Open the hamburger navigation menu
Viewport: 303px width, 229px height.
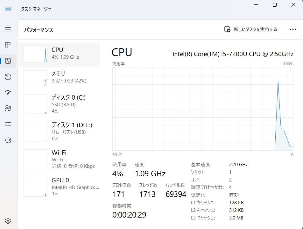click(x=8, y=29)
